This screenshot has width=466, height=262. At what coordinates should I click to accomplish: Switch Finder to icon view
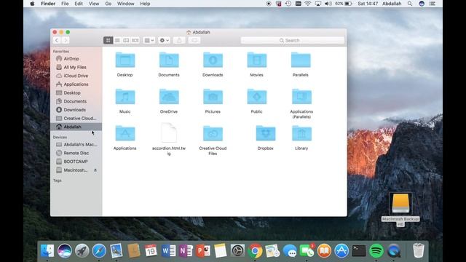(108, 40)
